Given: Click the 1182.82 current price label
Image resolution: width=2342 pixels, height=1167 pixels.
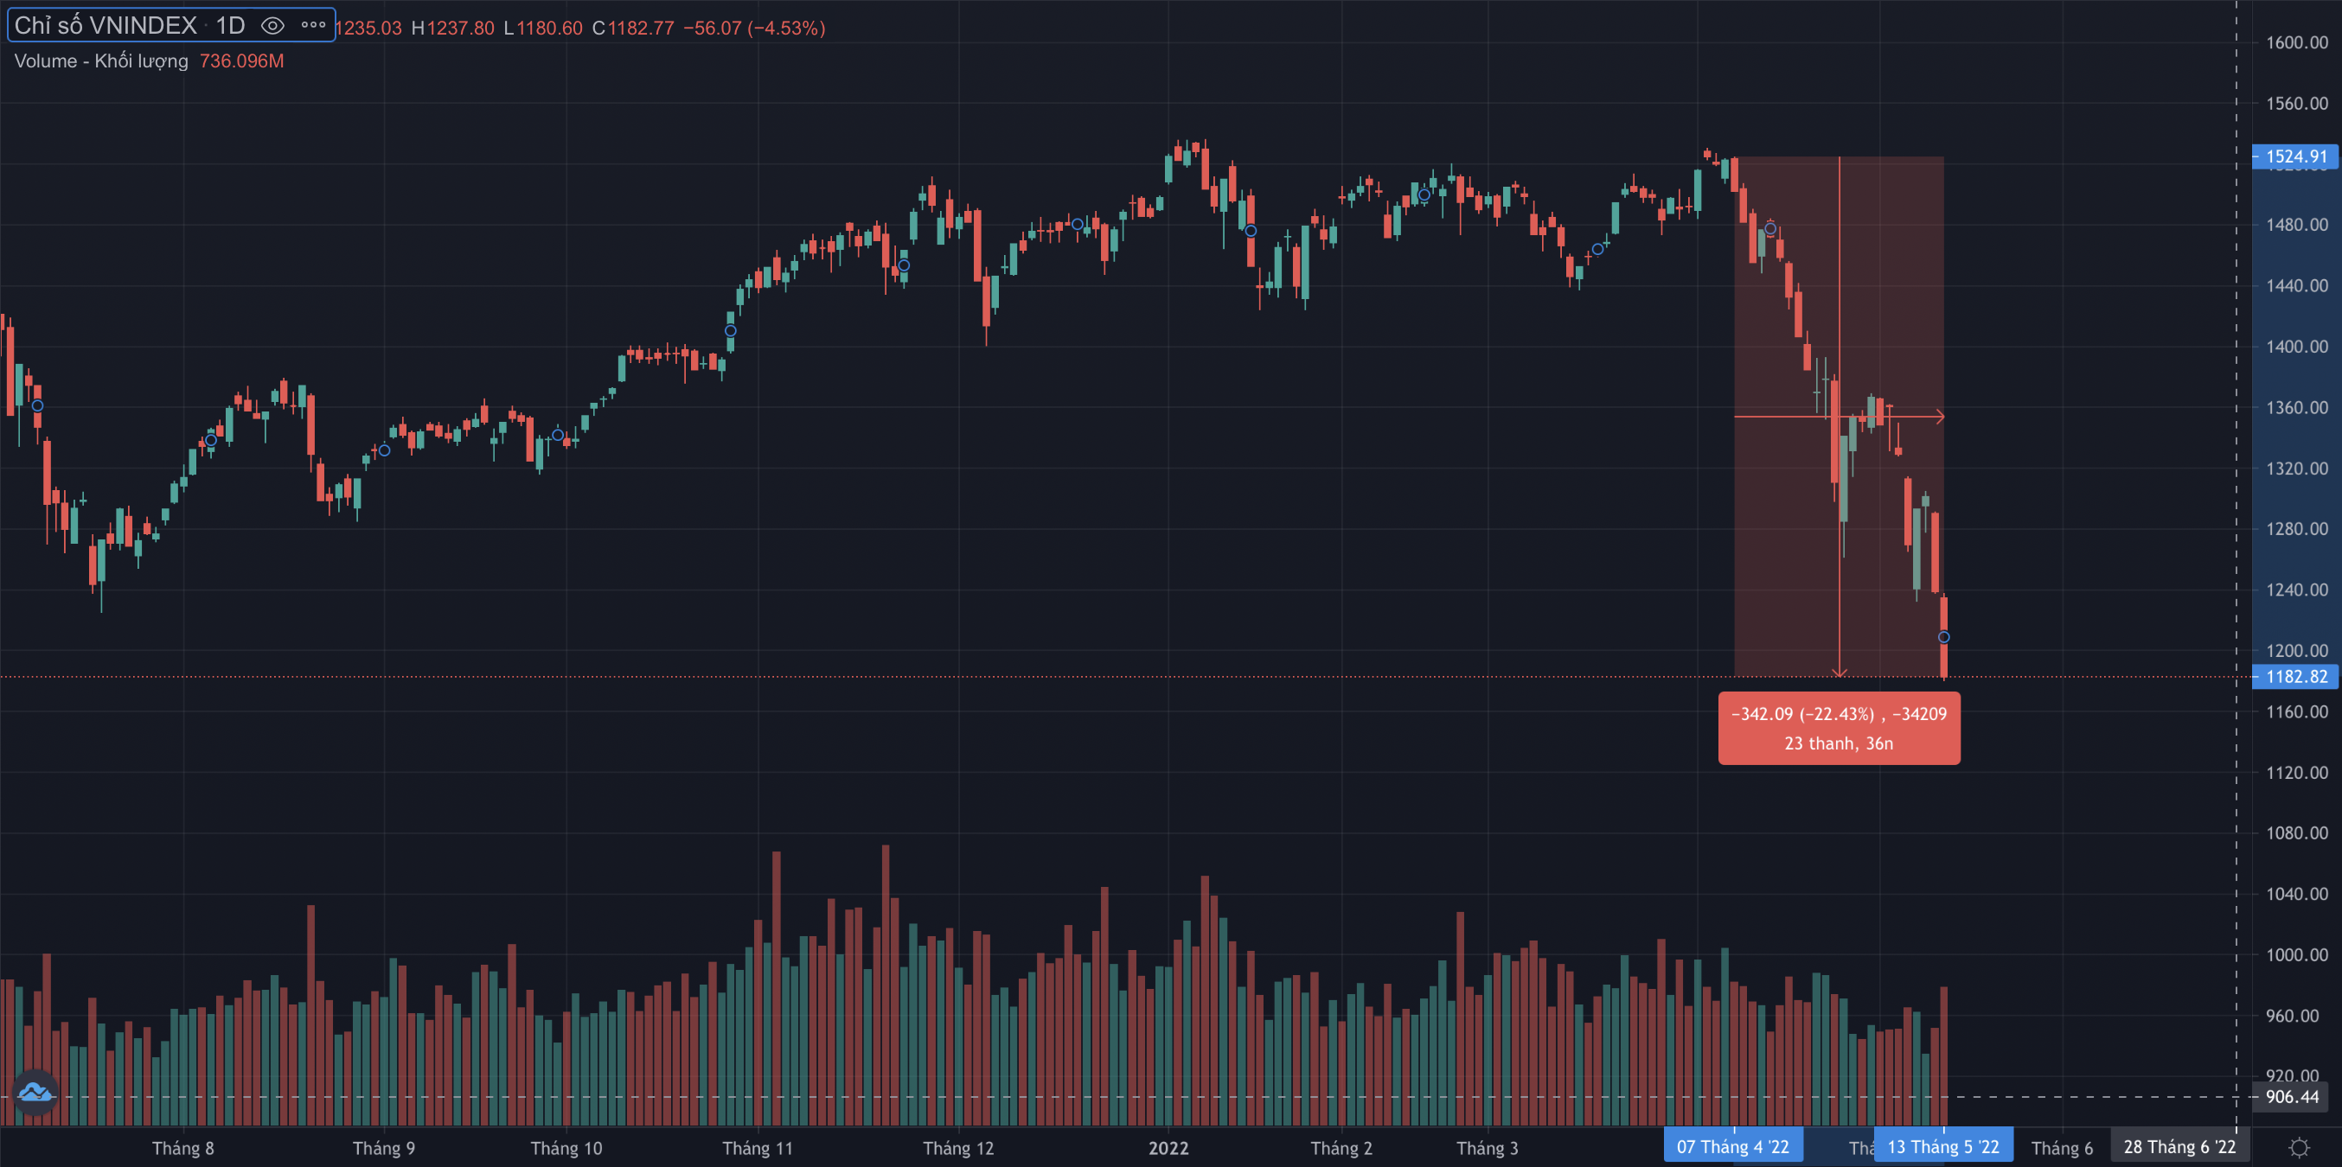Looking at the screenshot, I should tap(2295, 677).
